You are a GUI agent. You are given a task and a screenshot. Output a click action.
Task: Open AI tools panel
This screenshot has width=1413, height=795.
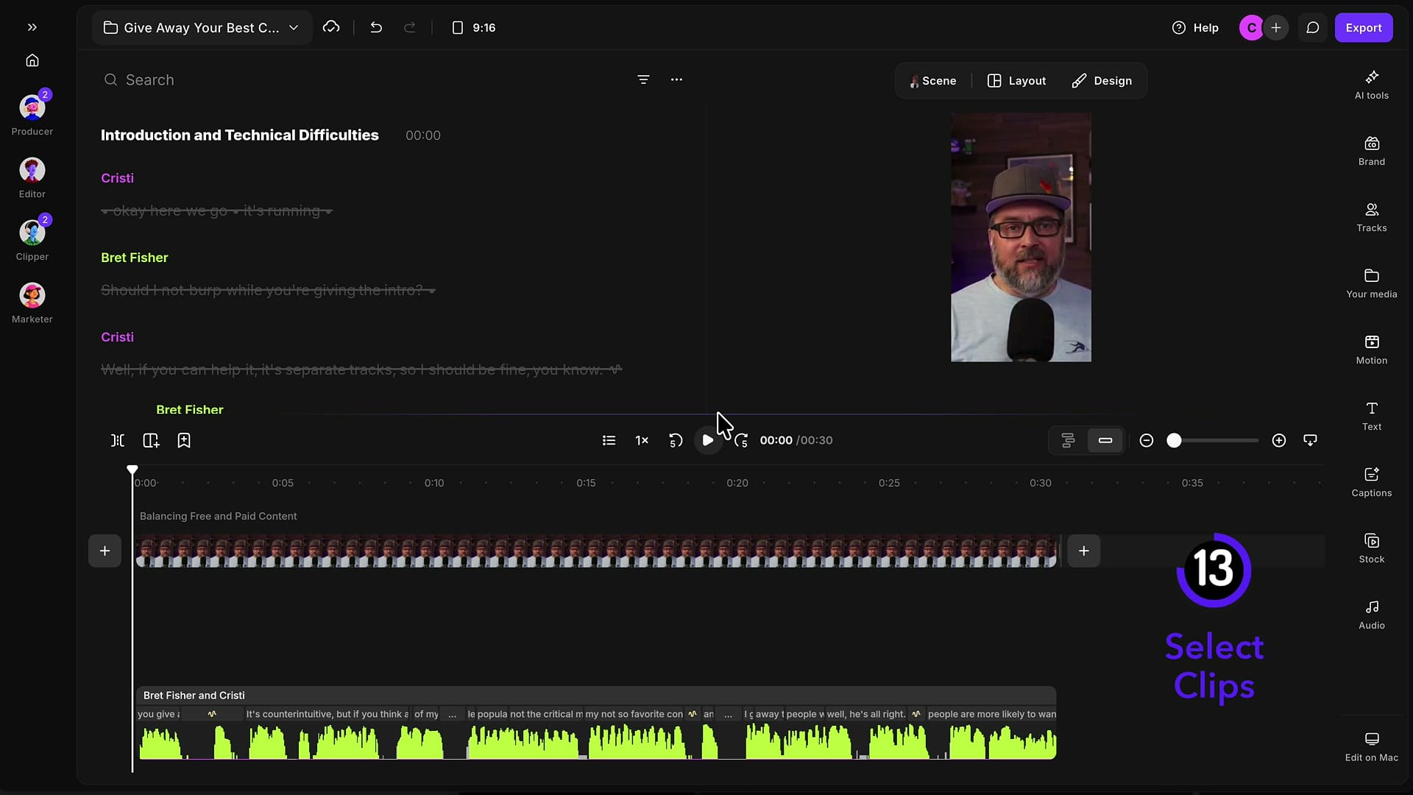[x=1372, y=85]
